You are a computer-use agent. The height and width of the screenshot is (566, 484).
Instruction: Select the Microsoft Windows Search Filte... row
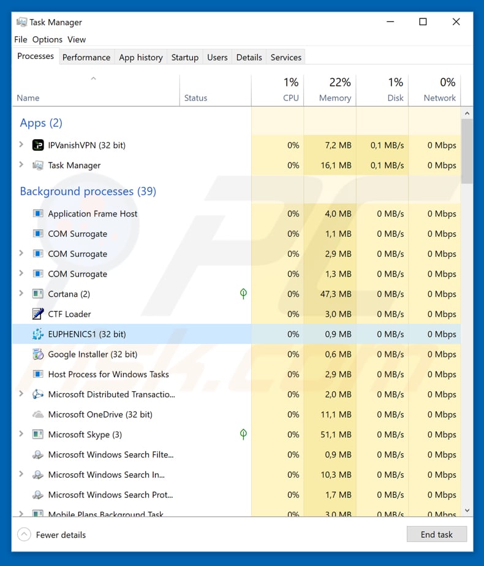point(236,454)
